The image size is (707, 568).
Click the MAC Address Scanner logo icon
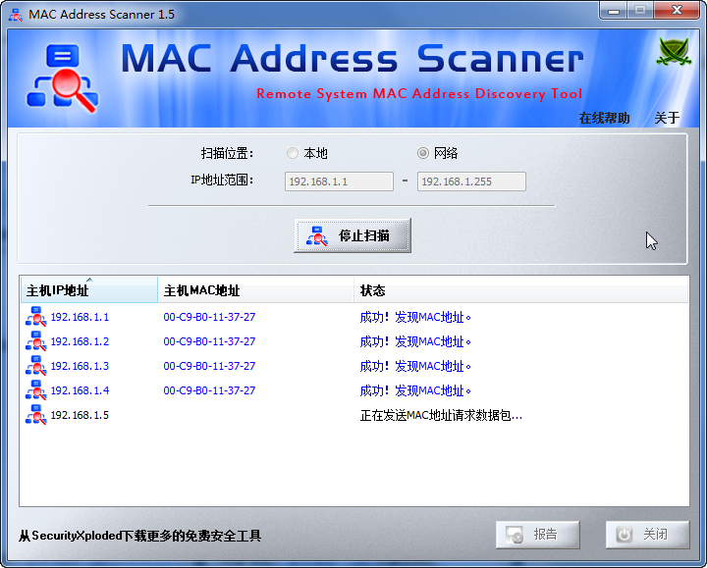click(62, 77)
